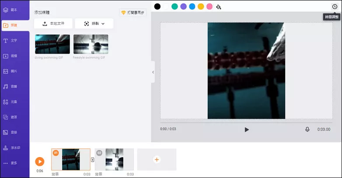
Task: Play the preview video
Action: [x=247, y=130]
